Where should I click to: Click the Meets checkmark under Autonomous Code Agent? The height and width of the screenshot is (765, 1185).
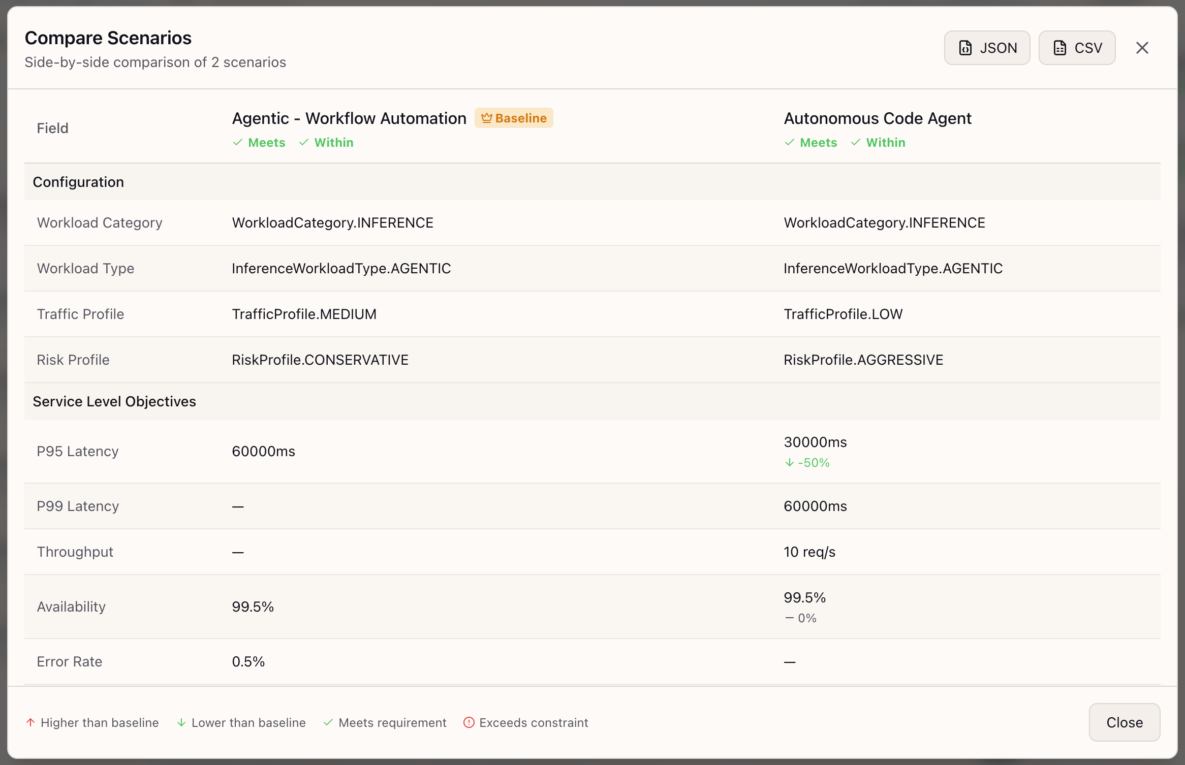click(x=811, y=143)
